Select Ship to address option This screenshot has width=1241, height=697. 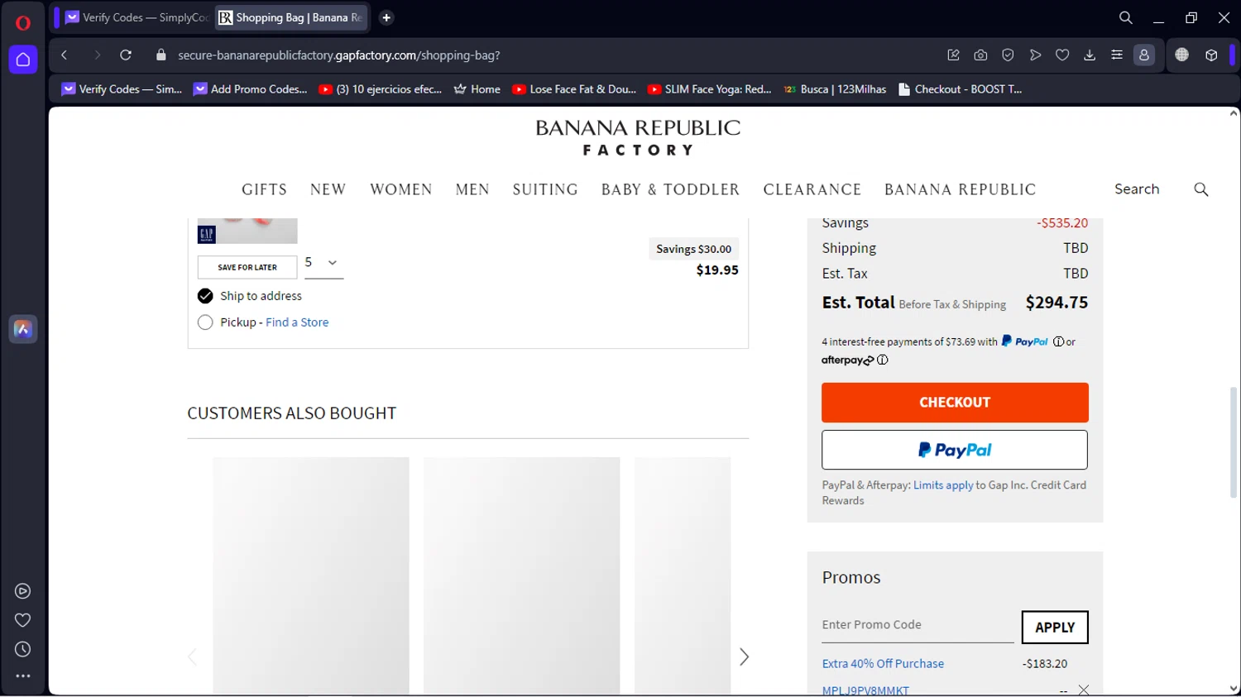pyautogui.click(x=205, y=296)
